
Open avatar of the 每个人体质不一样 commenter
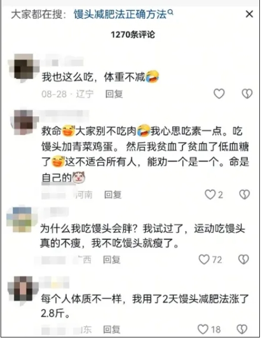[23, 289]
